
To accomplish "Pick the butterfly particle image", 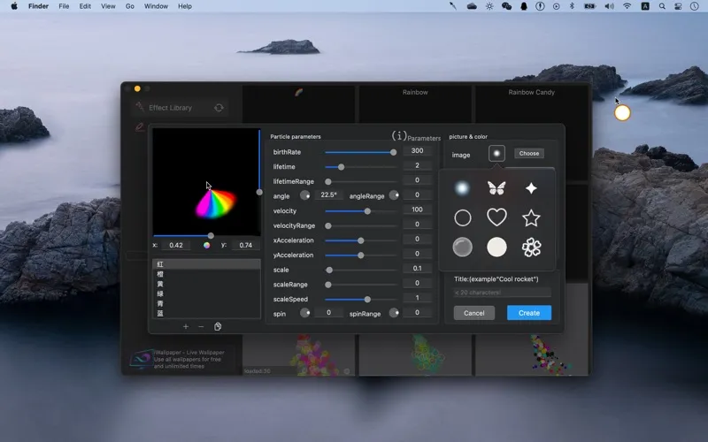I will (x=496, y=187).
